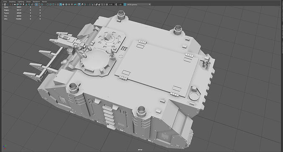Toggle the viewport Grid display
283x152 pixels.
[x=36, y=5]
